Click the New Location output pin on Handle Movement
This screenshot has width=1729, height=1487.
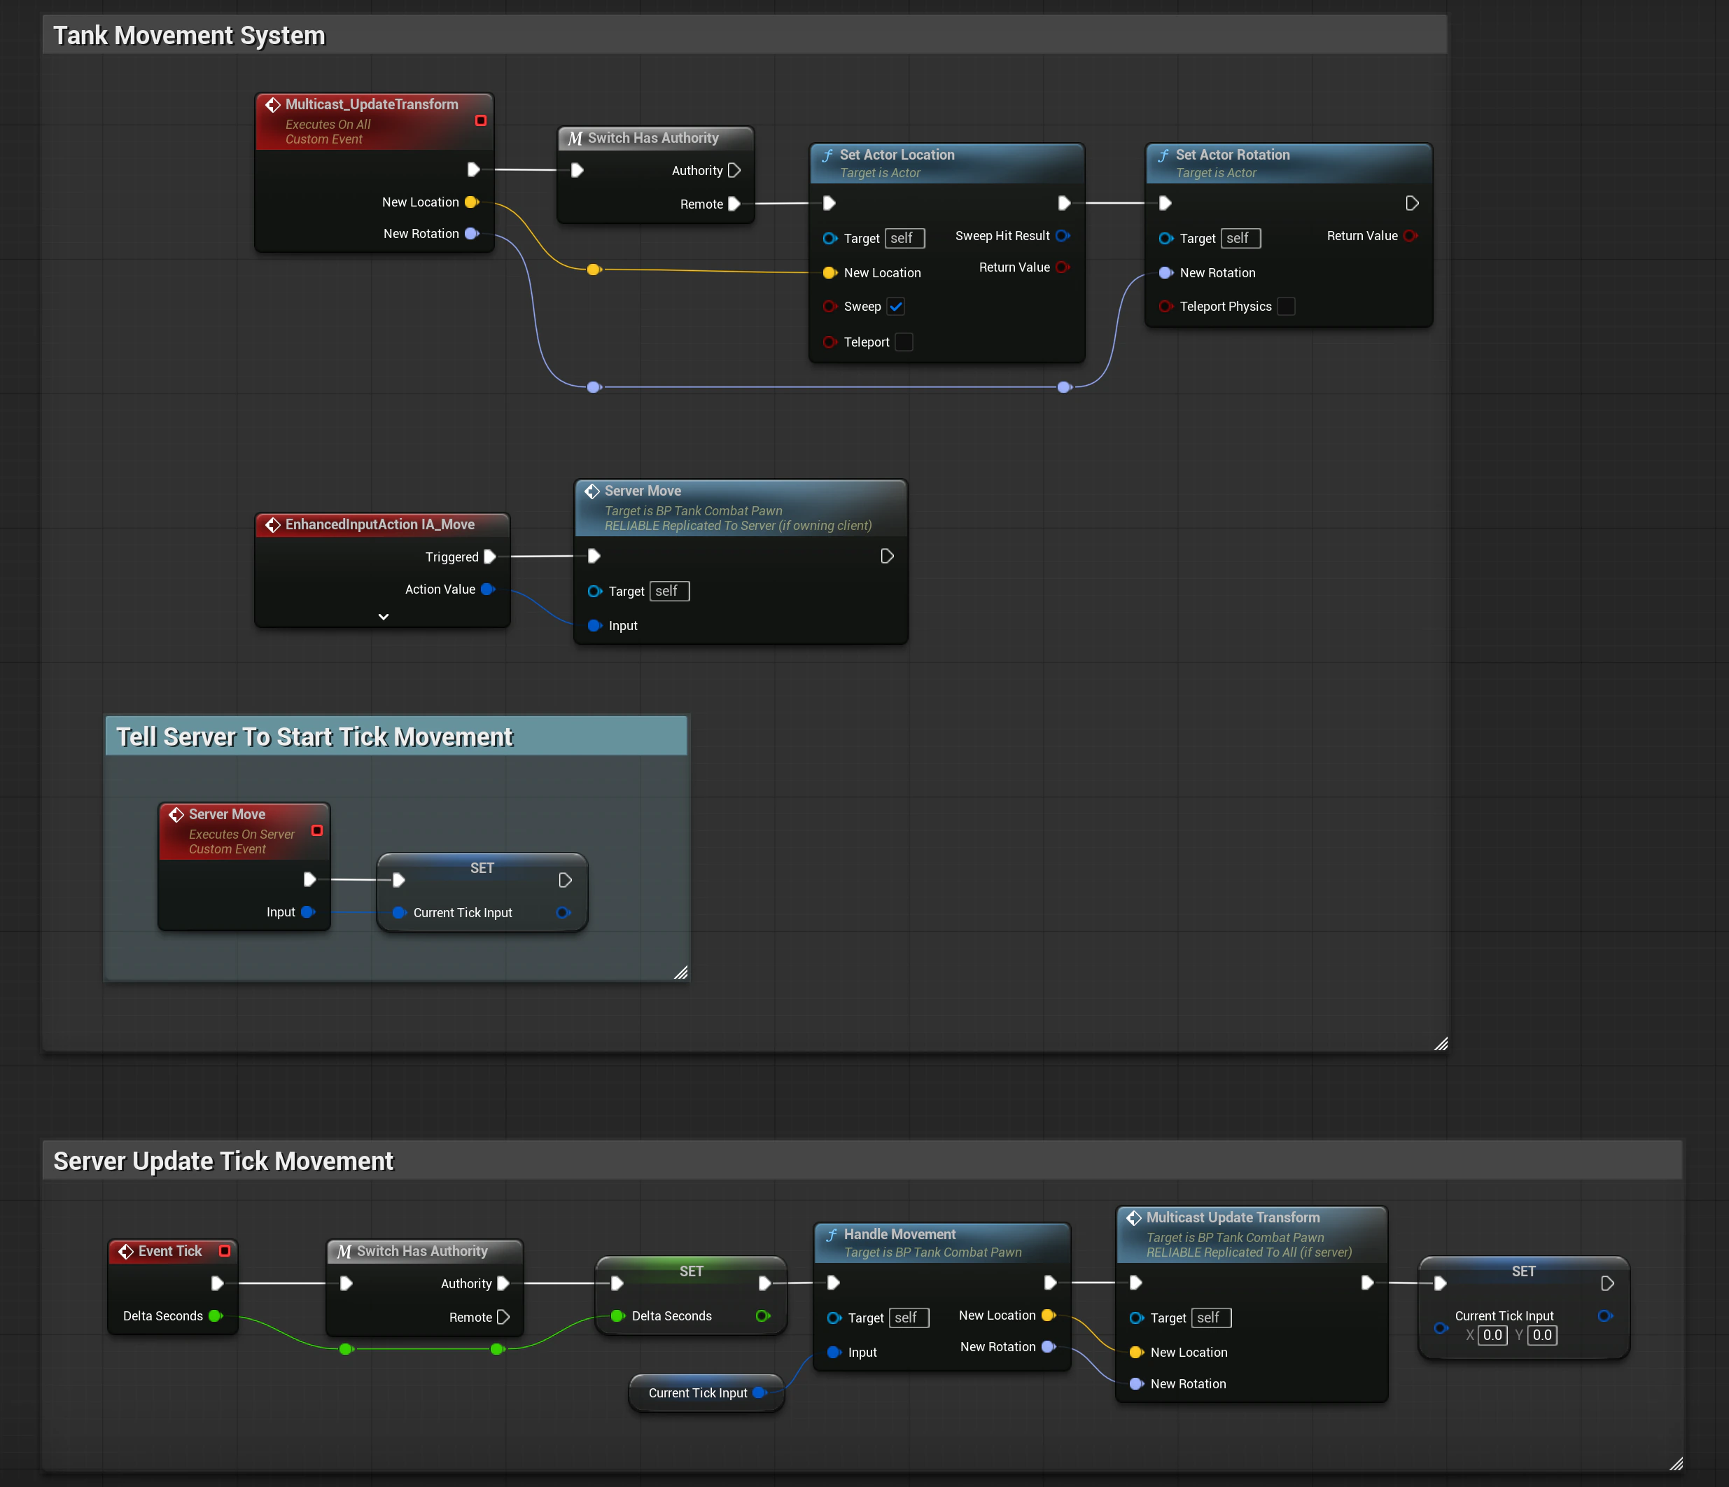tap(1049, 1315)
